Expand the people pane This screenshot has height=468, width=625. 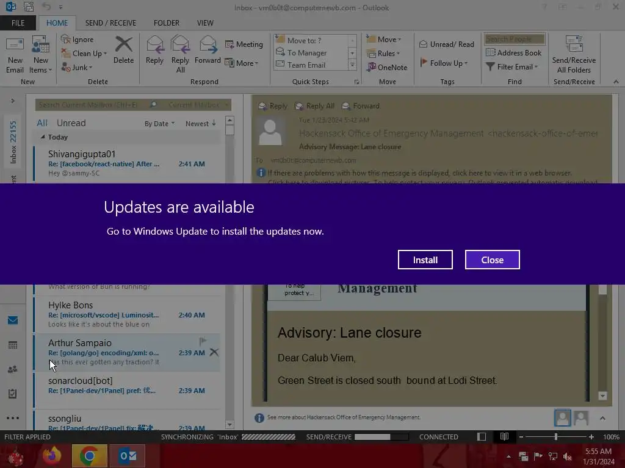point(602,418)
